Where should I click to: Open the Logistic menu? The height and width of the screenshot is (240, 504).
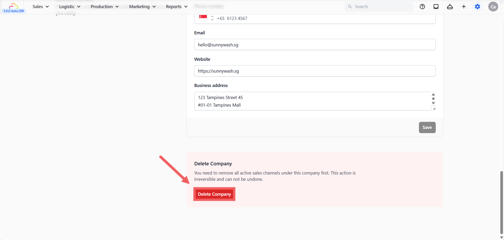coord(70,7)
